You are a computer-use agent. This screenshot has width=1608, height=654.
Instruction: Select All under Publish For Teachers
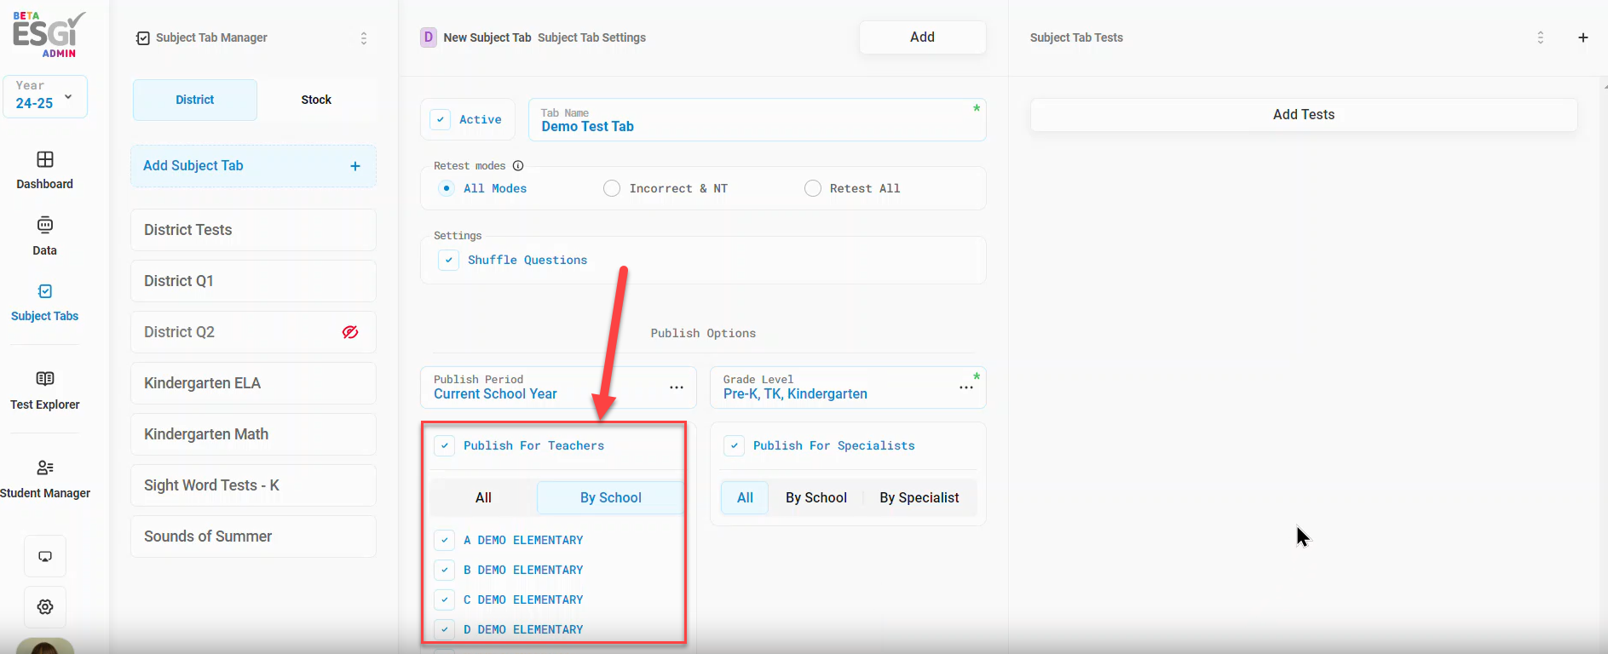483,497
